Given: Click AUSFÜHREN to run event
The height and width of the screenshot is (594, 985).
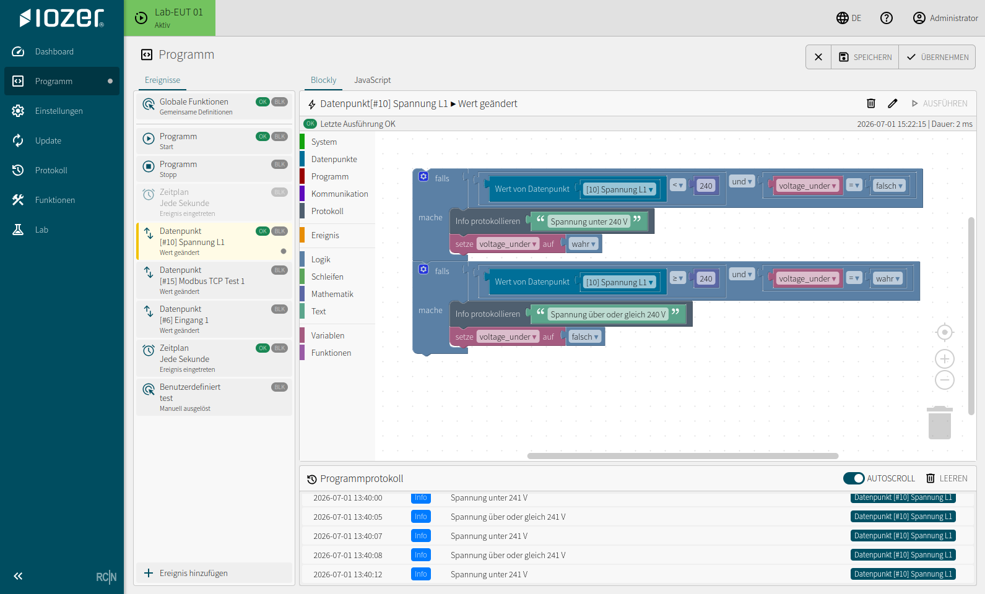Looking at the screenshot, I should click(x=939, y=103).
